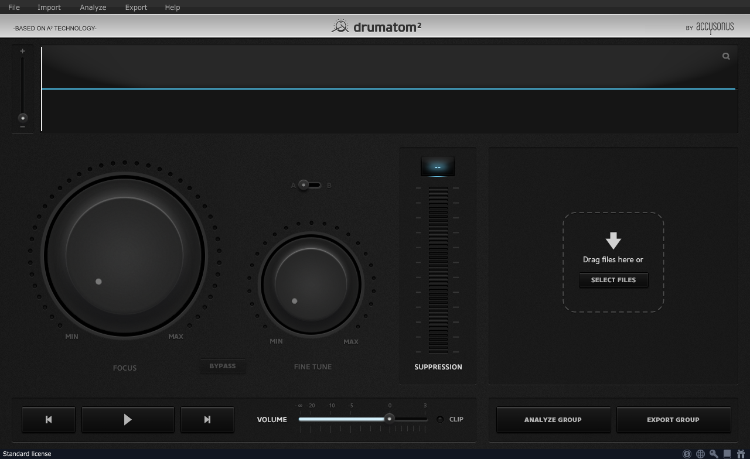Click the '-BASED ON A³ TECHNOLOGY-' header text
This screenshot has width=750, height=459.
(x=54, y=28)
